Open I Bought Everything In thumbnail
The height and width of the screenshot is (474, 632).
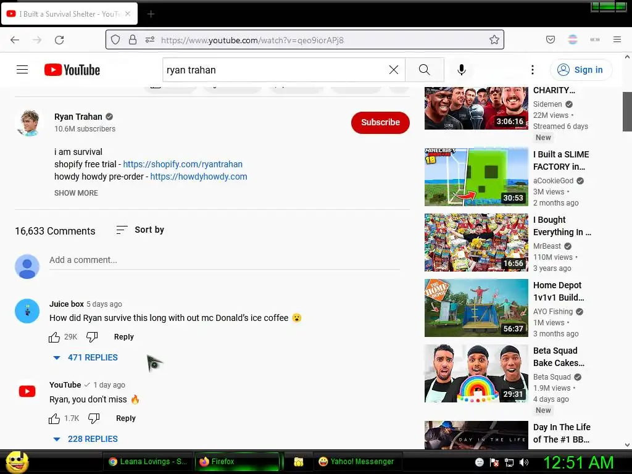(x=476, y=242)
